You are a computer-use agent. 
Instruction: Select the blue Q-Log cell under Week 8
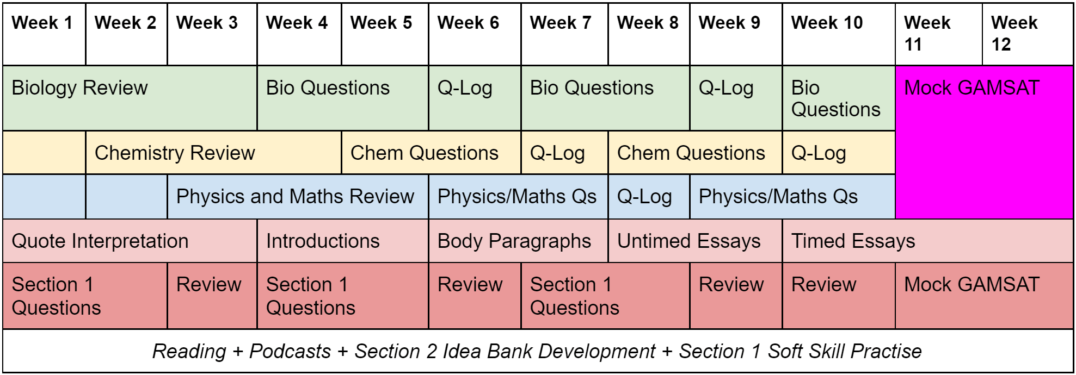tap(649, 197)
